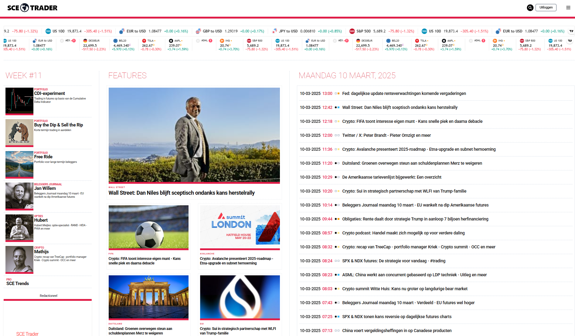Open Twitter / X: Peter Brandt article
This screenshot has width=575, height=336.
pos(386,135)
